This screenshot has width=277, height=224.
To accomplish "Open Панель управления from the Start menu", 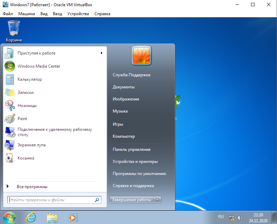I will [x=131, y=149].
